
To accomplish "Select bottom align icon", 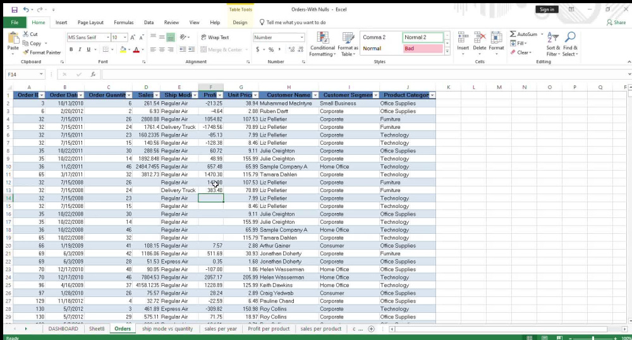I will point(171,37).
